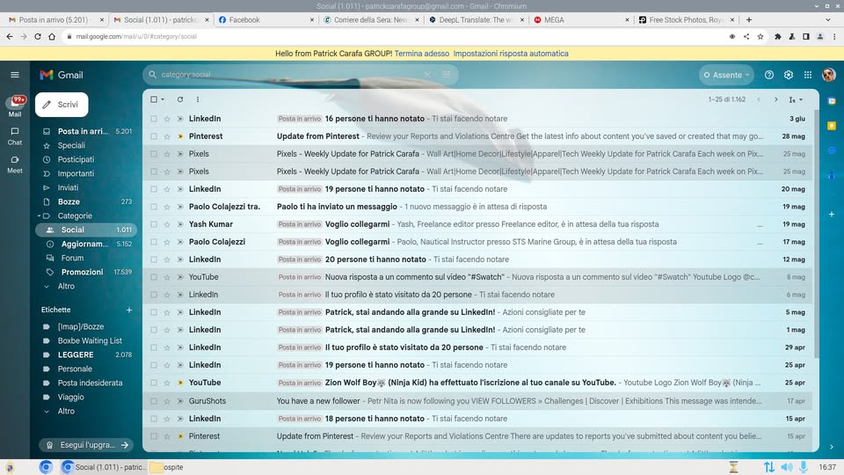844x475 pixels.
Task: Open the Google apps grid
Action: click(807, 75)
